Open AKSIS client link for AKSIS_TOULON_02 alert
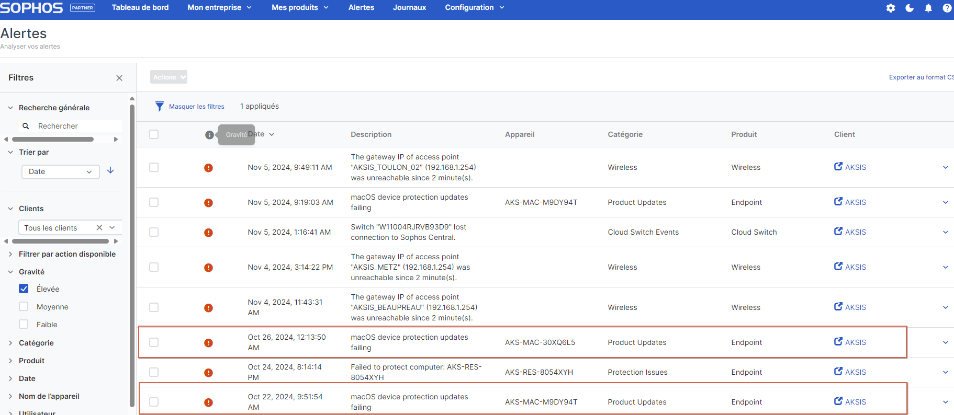The height and width of the screenshot is (415, 954). pos(850,167)
